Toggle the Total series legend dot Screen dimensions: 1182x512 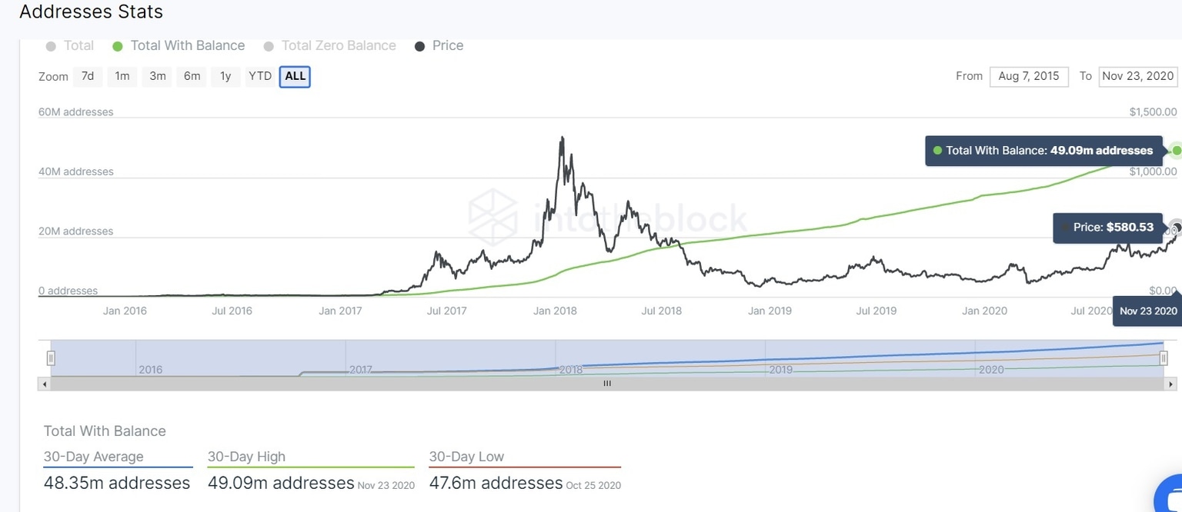pyautogui.click(x=52, y=46)
